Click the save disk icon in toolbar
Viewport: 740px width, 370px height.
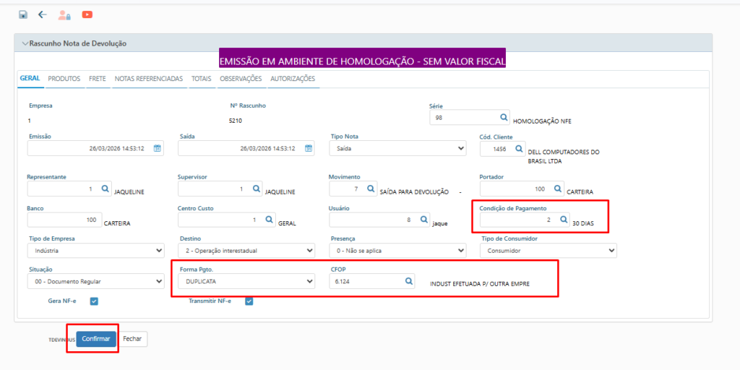tap(23, 14)
